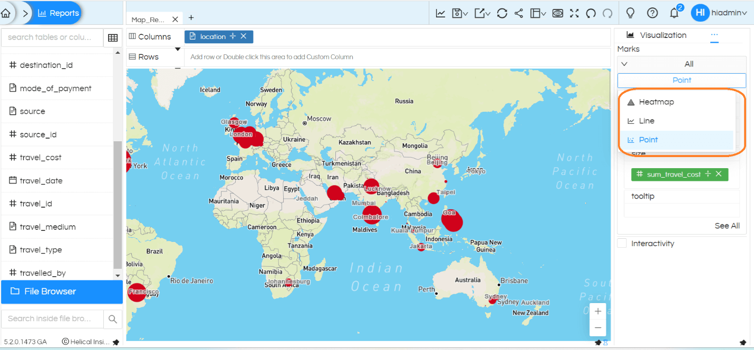
Task: Open the File Browser panel
Action: tap(62, 291)
